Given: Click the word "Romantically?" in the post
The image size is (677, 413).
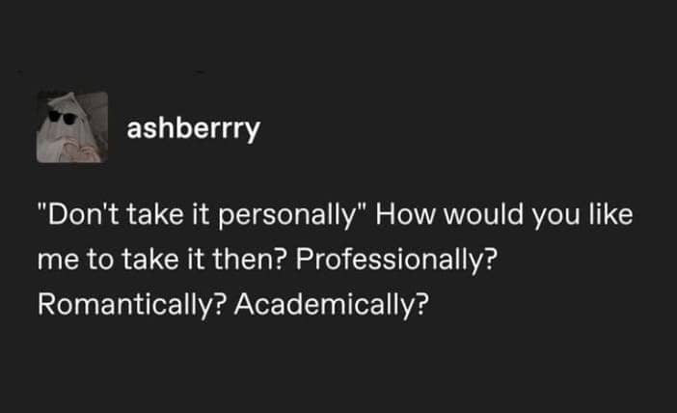Looking at the screenshot, I should pyautogui.click(x=129, y=305).
